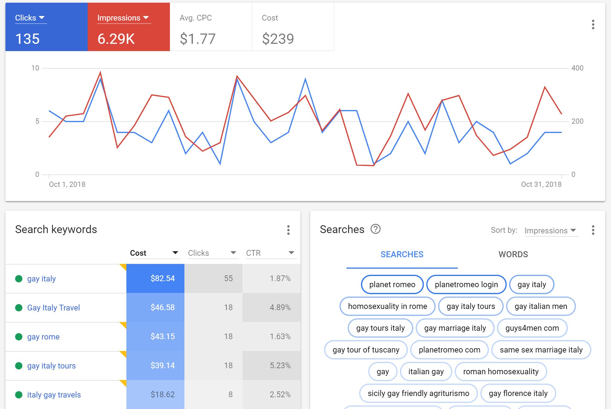Select the Avg. CPC metric tile
The height and width of the screenshot is (409, 611).
[211, 27]
